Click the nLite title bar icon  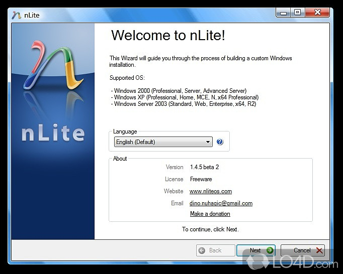(x=17, y=15)
